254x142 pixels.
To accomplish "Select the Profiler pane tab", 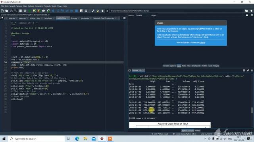I will pyautogui.click(x=204, y=66).
